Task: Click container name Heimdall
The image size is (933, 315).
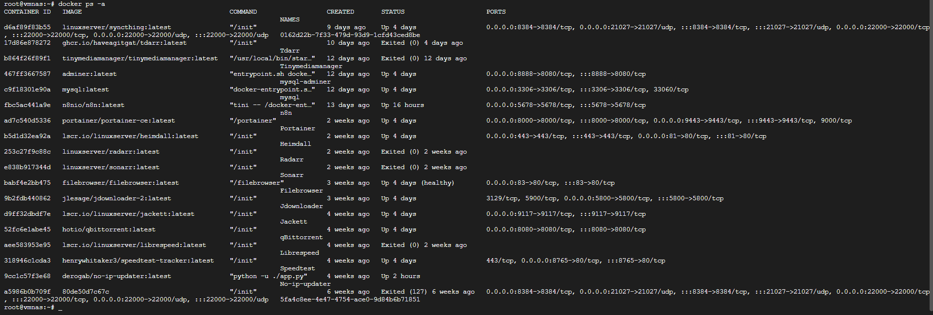Action: click(x=296, y=144)
